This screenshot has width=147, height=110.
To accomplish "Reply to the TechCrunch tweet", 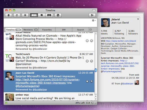I will pos(92,61).
